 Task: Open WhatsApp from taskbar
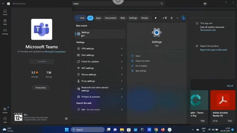coord(170,130)
